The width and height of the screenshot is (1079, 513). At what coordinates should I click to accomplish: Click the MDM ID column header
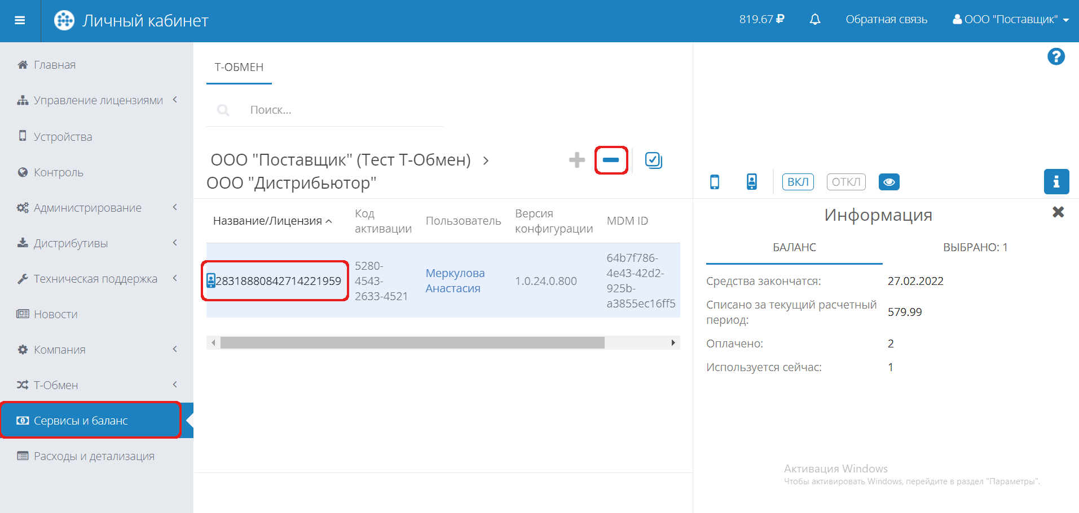pos(627,221)
